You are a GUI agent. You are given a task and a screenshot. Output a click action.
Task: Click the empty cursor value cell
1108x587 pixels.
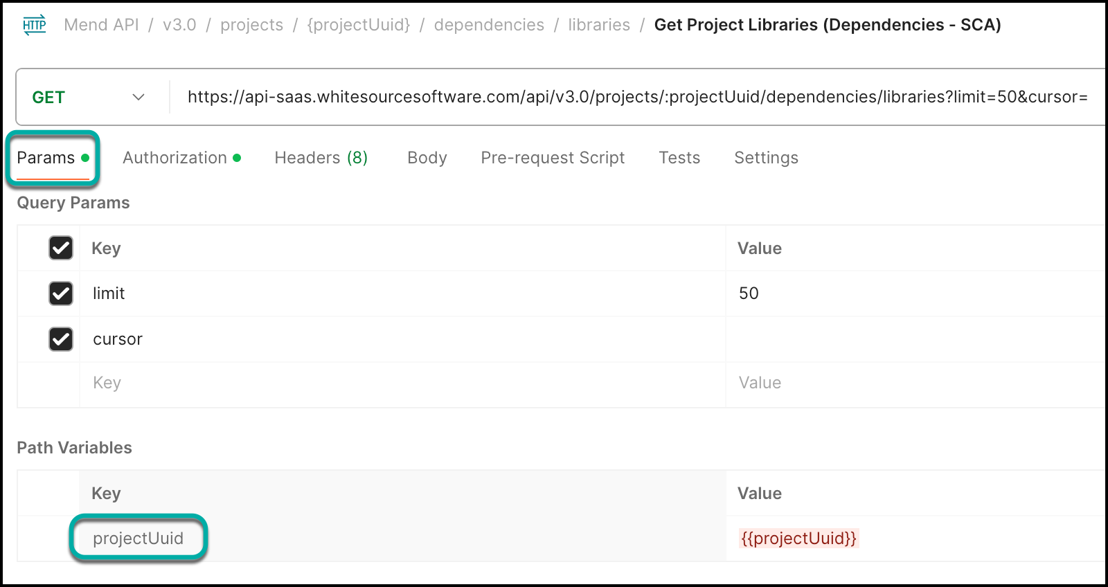pos(900,339)
